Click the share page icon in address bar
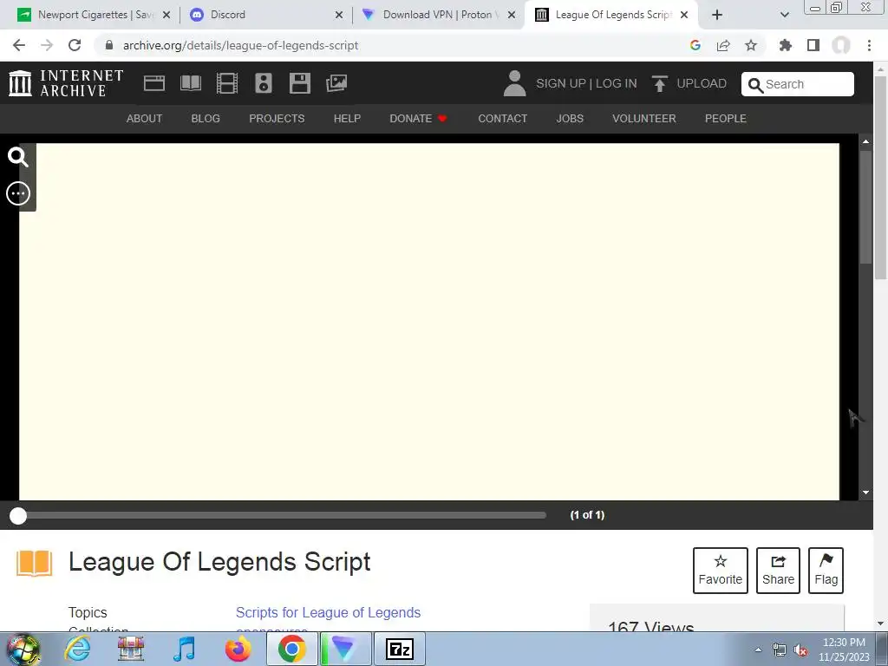Screen dimensions: 888x666 [723, 45]
